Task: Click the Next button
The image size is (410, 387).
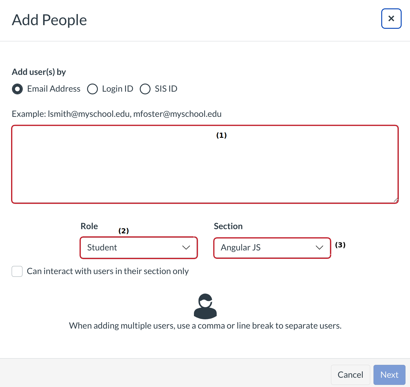Action: click(x=389, y=375)
